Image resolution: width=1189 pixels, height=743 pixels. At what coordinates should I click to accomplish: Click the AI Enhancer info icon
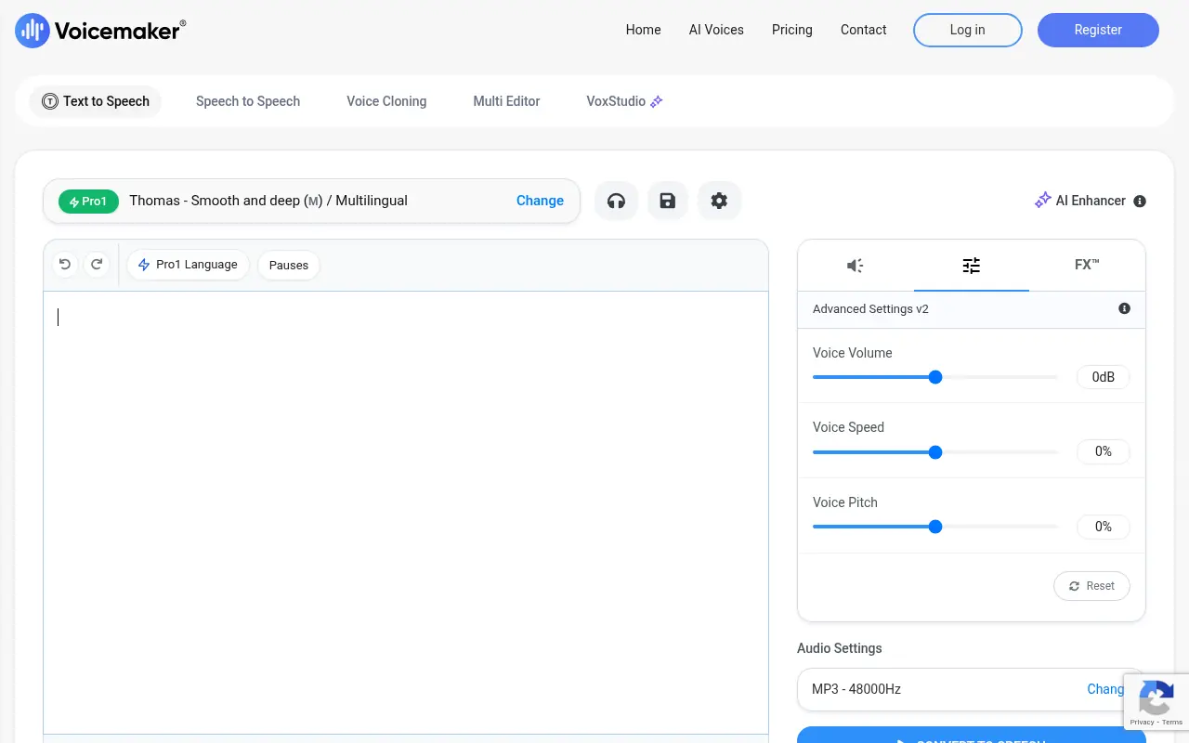pos(1140,201)
